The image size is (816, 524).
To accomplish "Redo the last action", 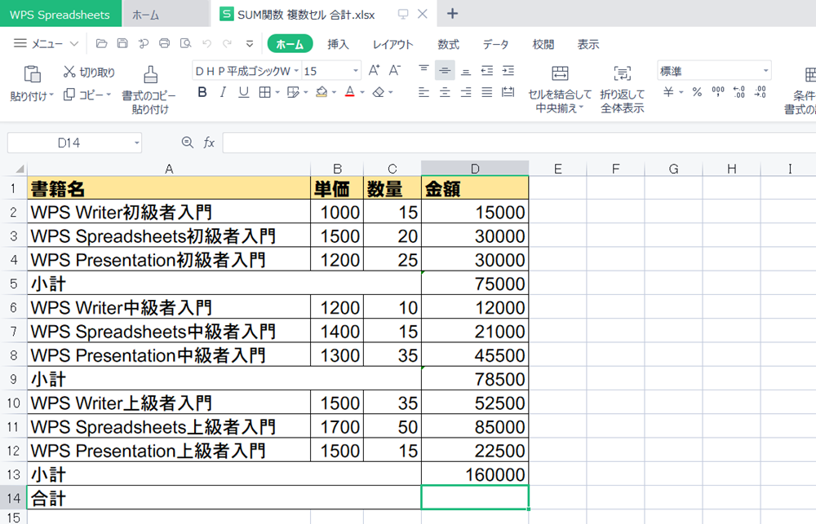I will click(x=228, y=44).
